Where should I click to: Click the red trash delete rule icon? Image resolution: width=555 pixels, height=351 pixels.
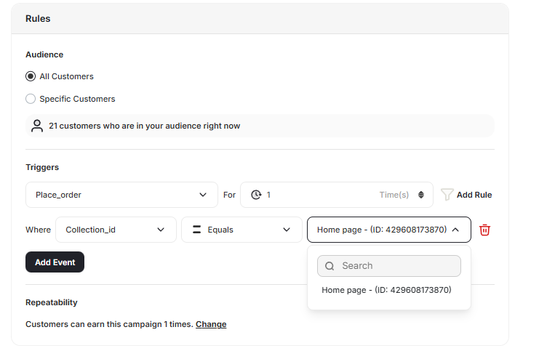point(485,230)
